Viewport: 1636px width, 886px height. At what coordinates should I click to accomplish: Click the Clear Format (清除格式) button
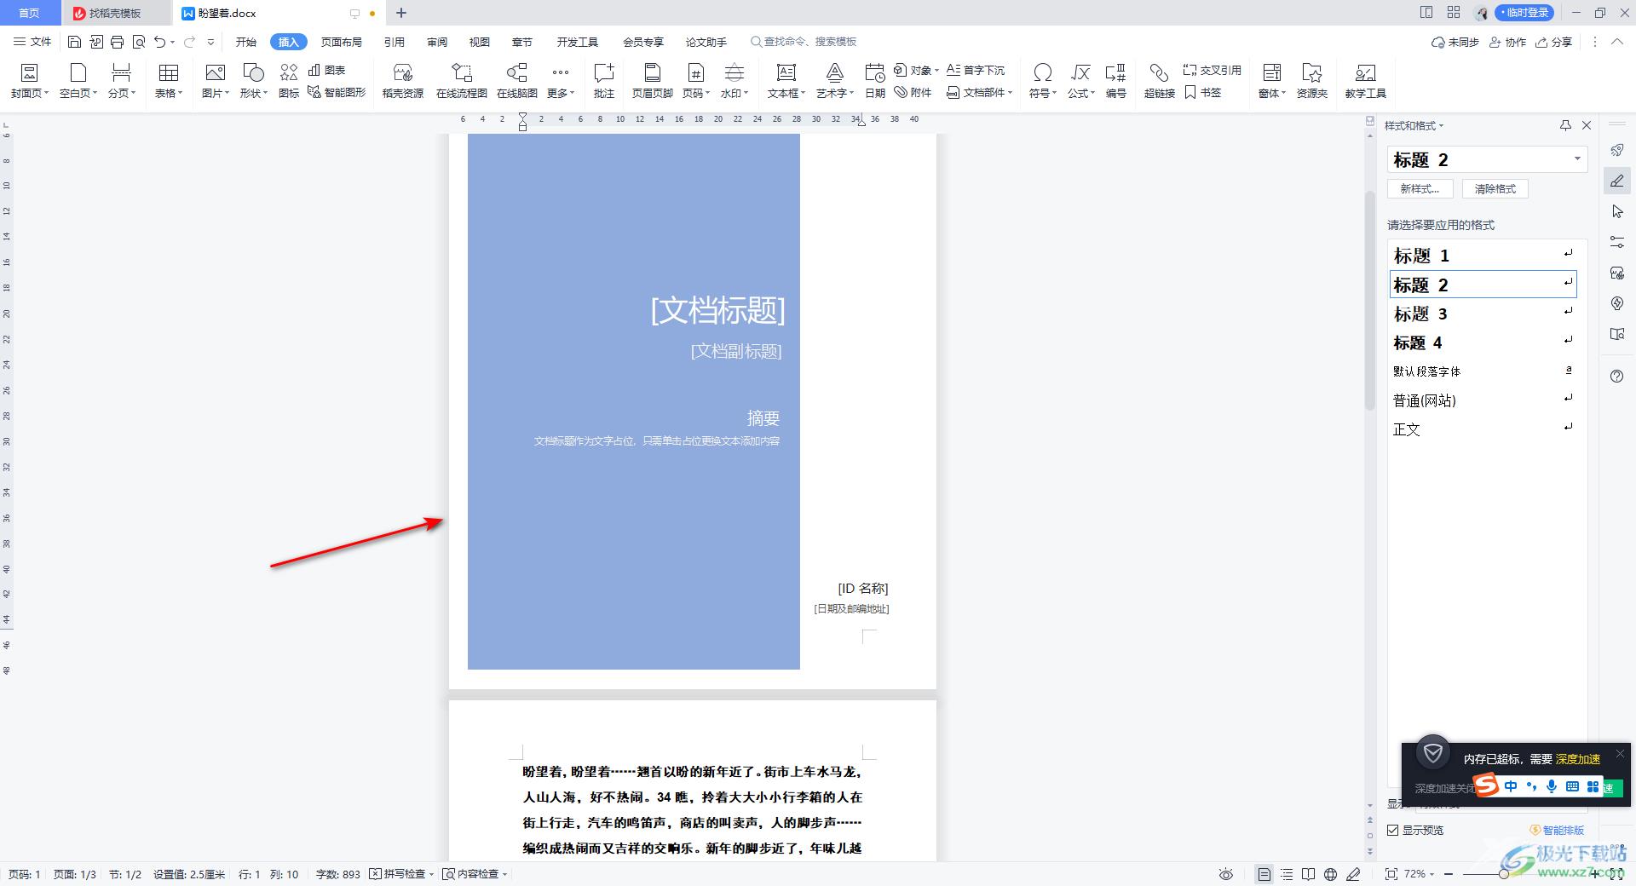click(1495, 189)
